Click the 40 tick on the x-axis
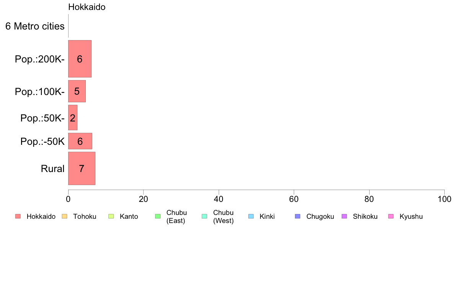The width and height of the screenshot is (455, 282). point(219,199)
